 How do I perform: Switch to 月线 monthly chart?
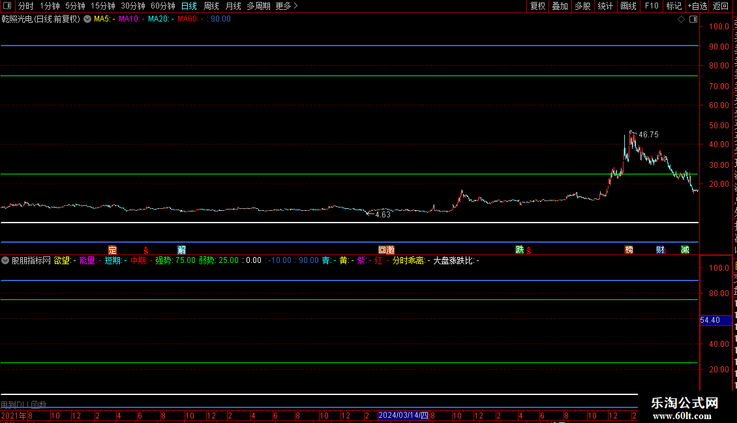pyautogui.click(x=233, y=6)
